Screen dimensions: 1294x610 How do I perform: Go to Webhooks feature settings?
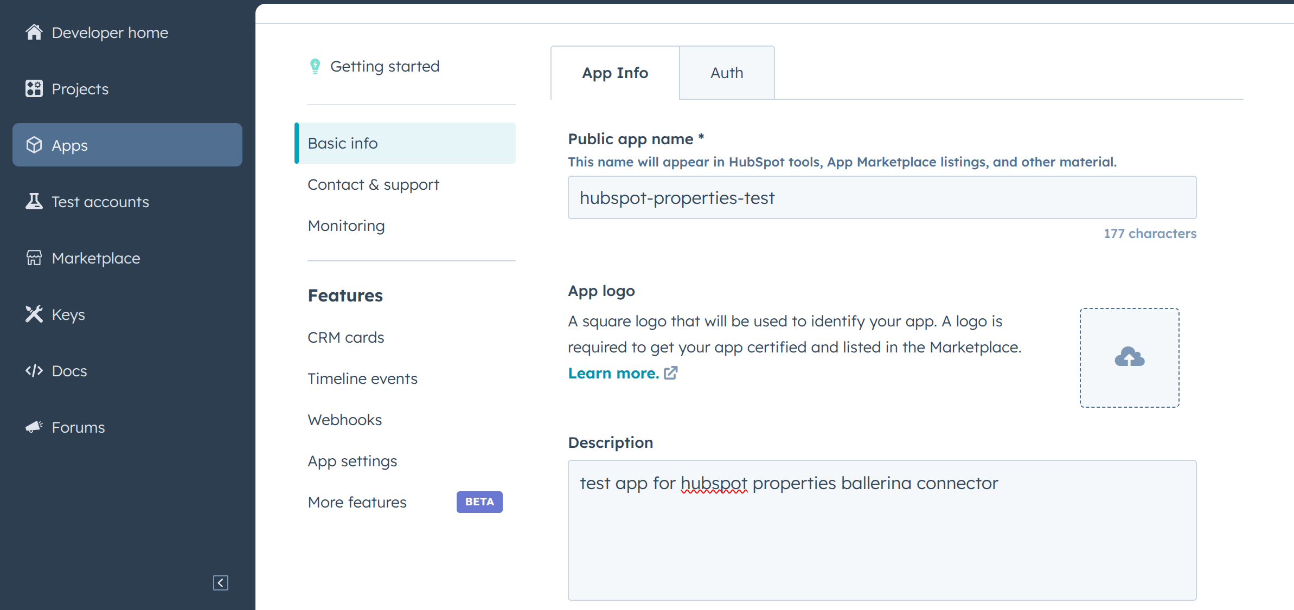coord(344,420)
